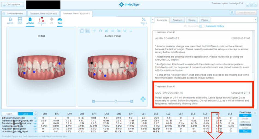Toggle the TMA tooth movement assessment
This screenshot has height=139, width=259.
point(60,21)
